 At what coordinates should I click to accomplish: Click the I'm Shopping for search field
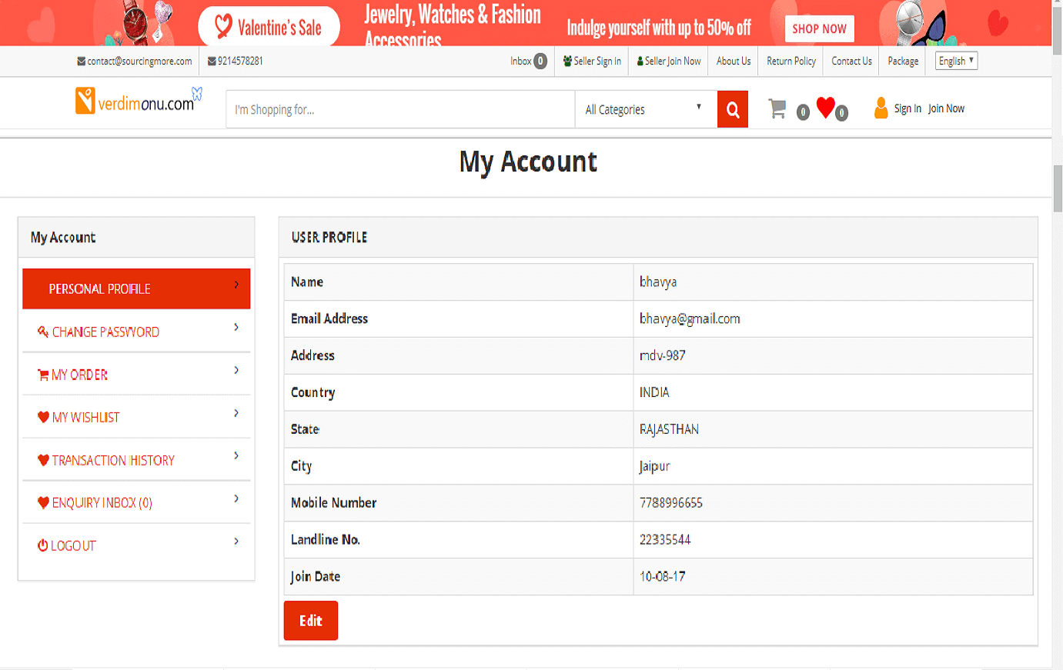coord(400,109)
